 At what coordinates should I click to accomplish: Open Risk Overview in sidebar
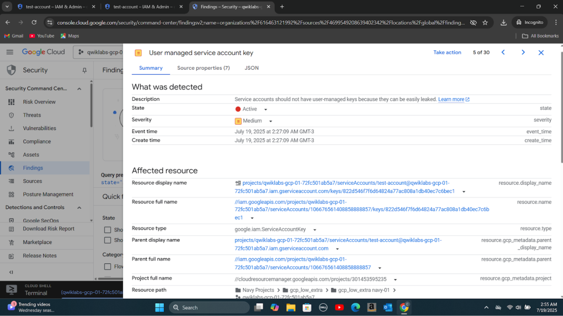click(39, 102)
